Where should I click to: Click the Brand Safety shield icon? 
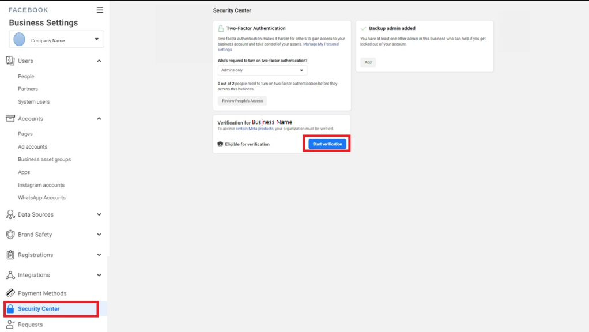coord(10,235)
